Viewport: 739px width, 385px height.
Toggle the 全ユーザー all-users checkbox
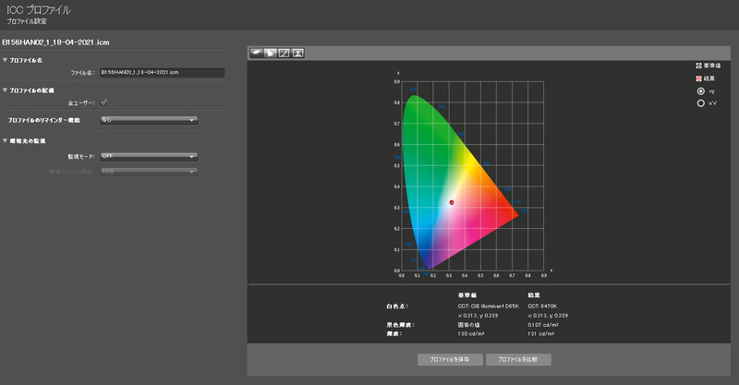[103, 102]
